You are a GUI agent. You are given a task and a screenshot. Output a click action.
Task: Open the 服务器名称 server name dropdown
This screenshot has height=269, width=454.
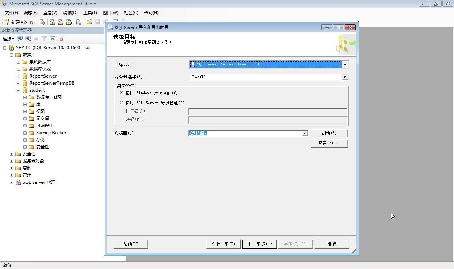(x=345, y=77)
